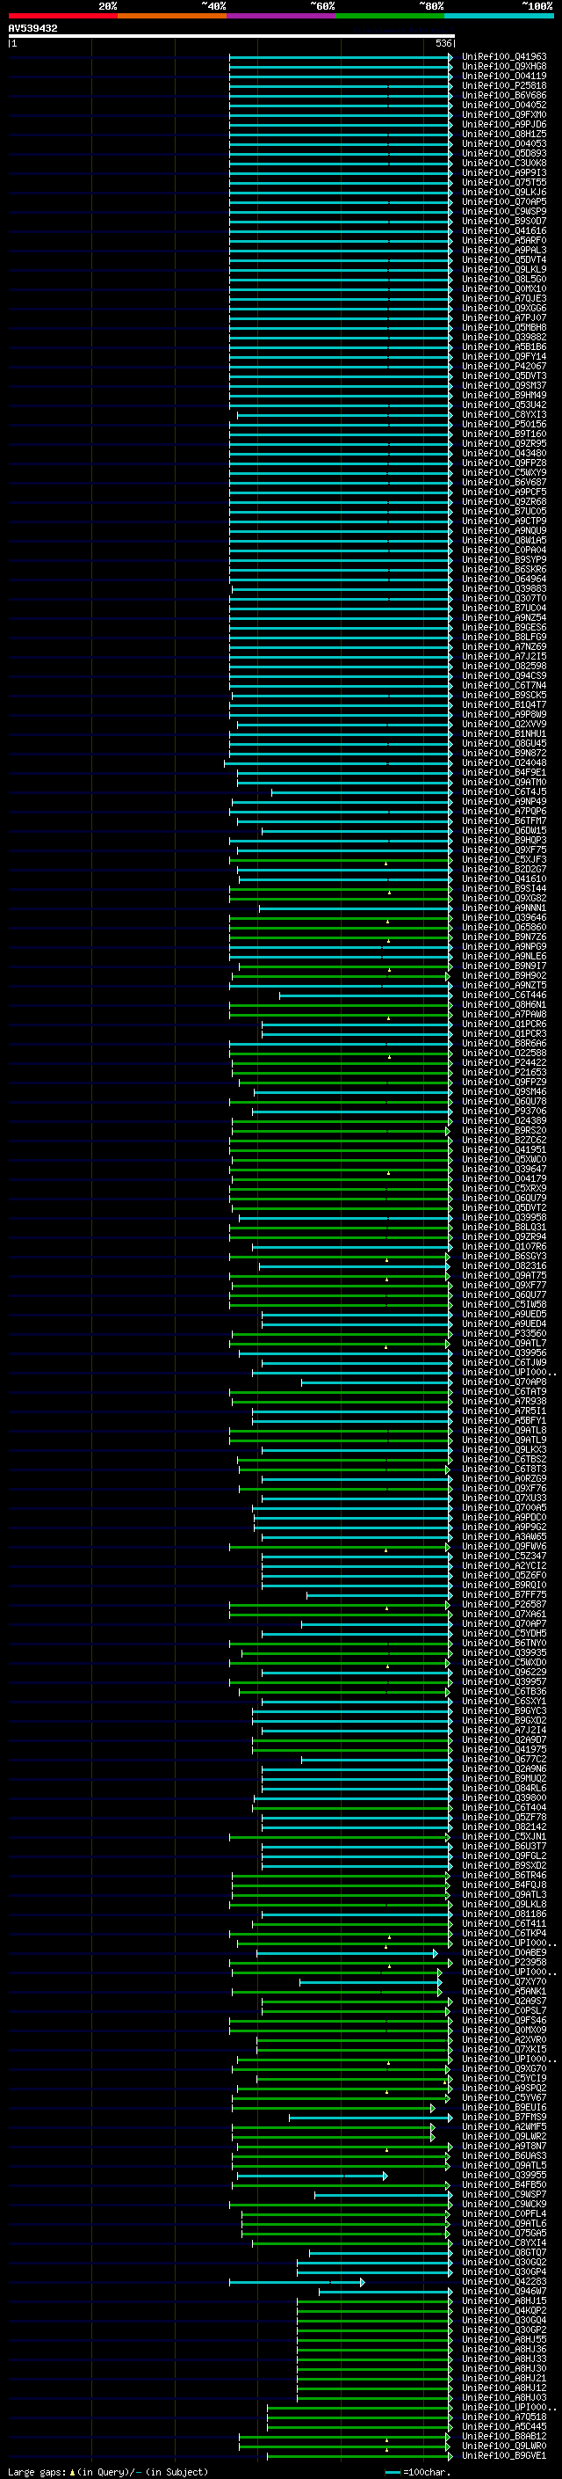Image resolution: width=562 pixels, height=2479 pixels.
Task: Select the UniRef100_A2XVR0 label
Action: click(x=504, y=2039)
